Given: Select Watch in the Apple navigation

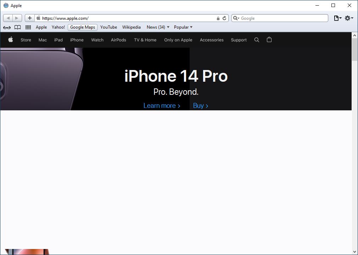Looking at the screenshot, I should tap(97, 40).
